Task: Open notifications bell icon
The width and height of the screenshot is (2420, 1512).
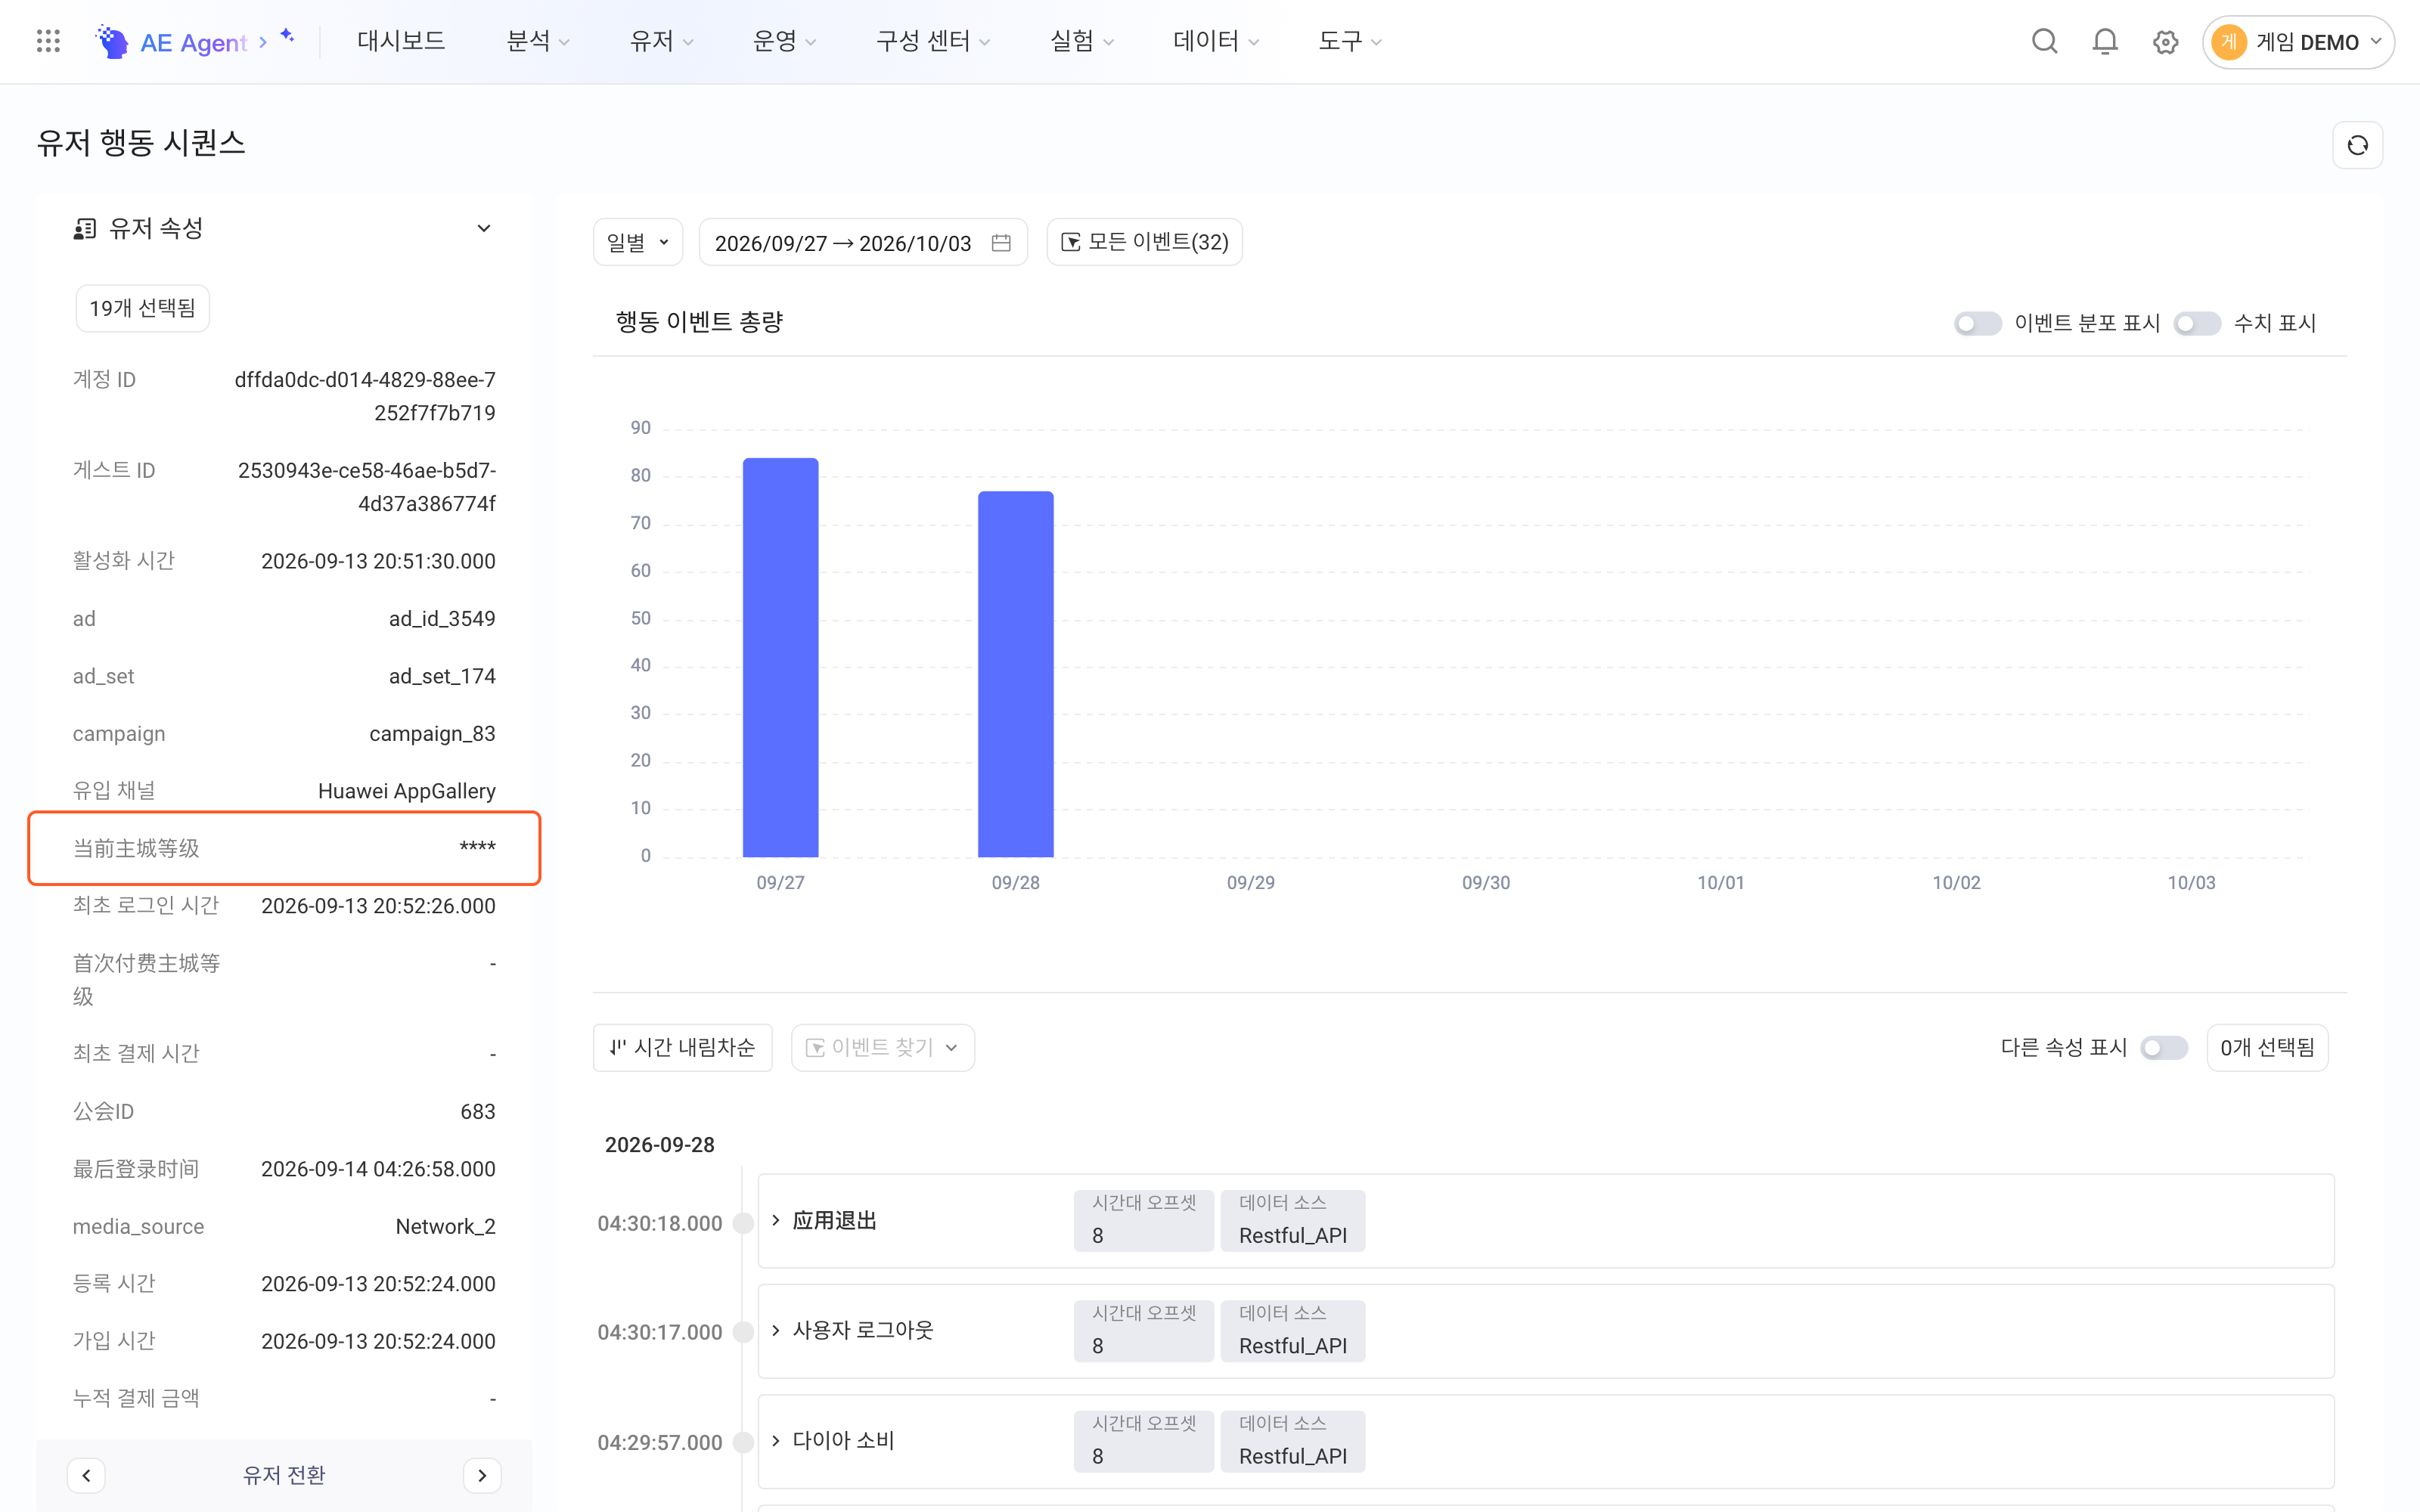Action: click(x=2105, y=41)
